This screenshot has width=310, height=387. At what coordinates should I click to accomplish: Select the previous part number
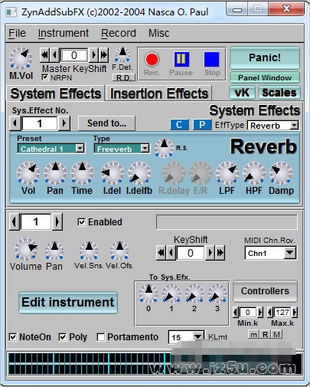(x=15, y=221)
